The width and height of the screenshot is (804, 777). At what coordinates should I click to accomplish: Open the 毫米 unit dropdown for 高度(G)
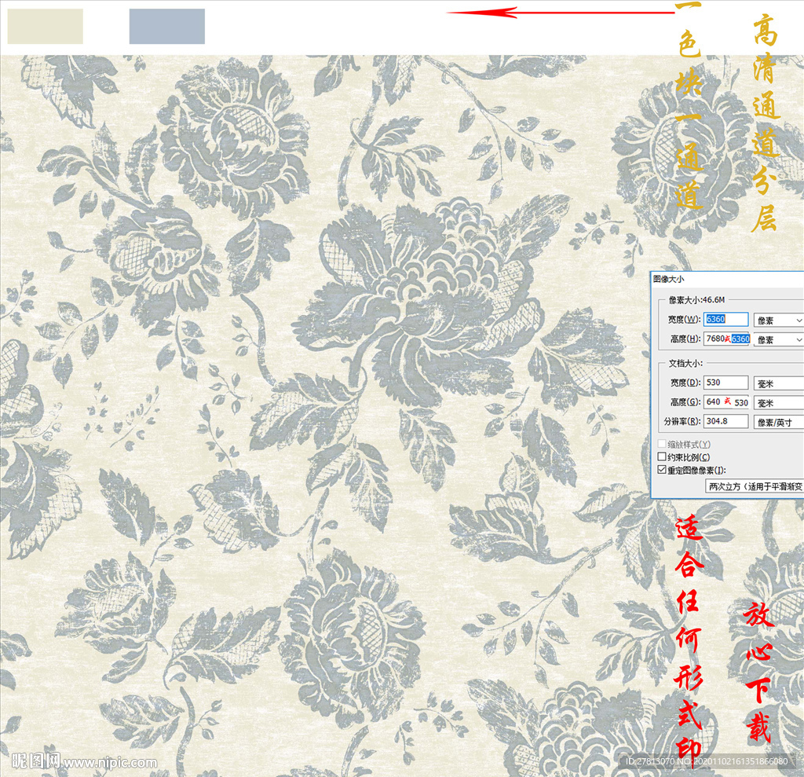click(x=779, y=403)
